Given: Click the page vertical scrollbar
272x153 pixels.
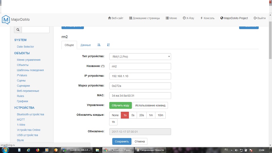Looking at the screenshot, I should pyautogui.click(x=270, y=40).
